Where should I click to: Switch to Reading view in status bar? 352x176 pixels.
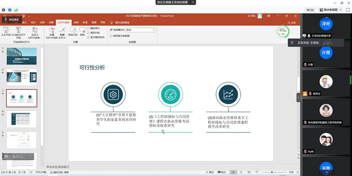click(249, 172)
